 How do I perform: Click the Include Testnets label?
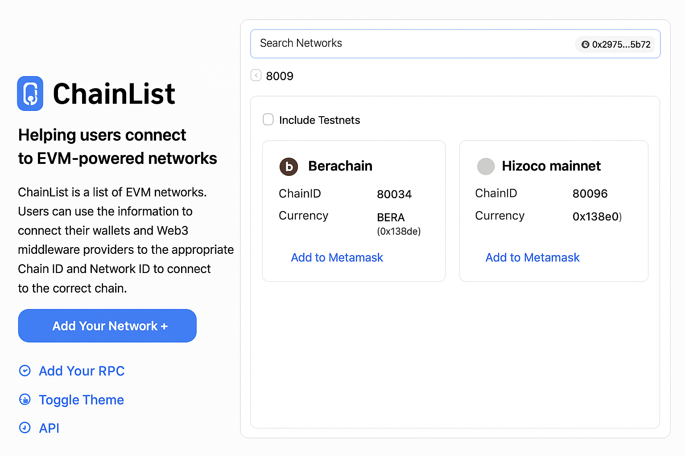point(319,120)
